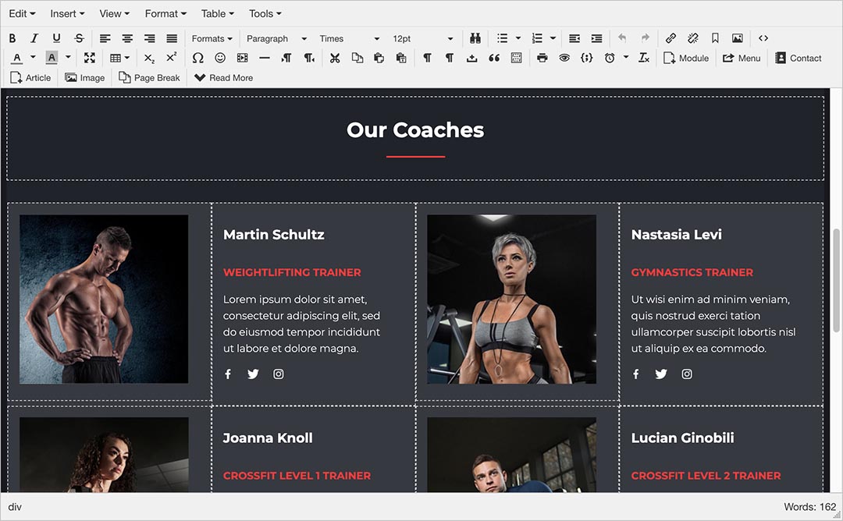Insert a link with the chain icon
This screenshot has height=521, width=843.
(x=670, y=38)
